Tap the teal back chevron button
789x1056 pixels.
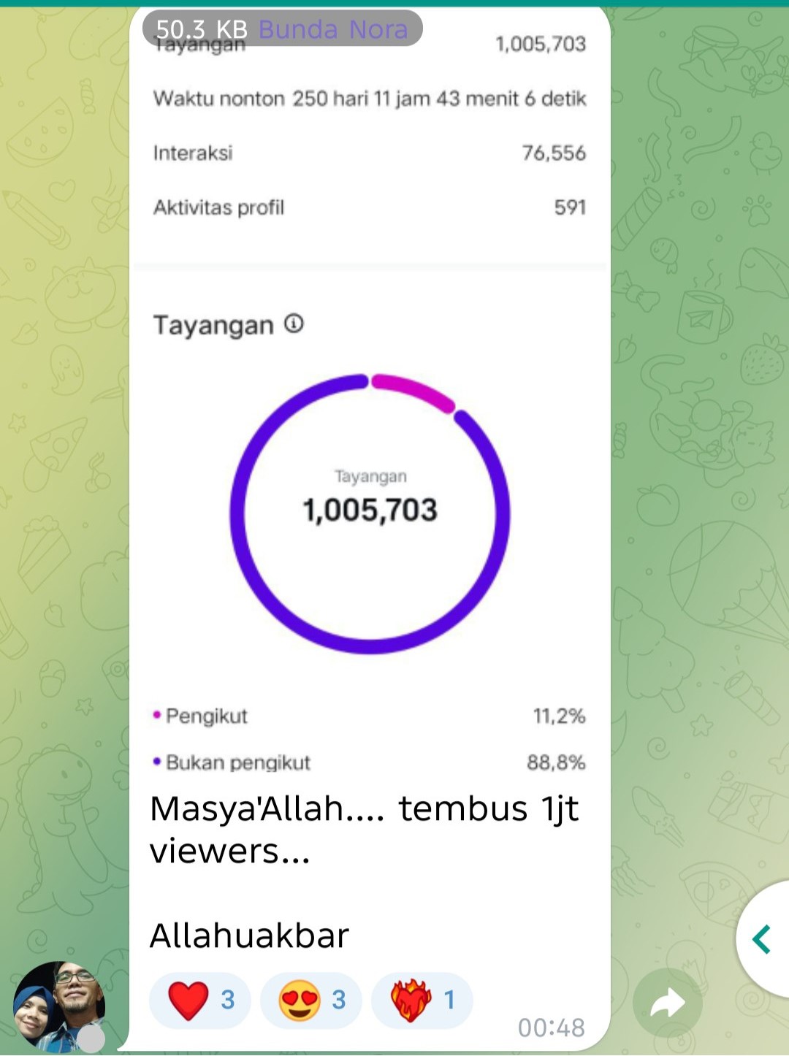(762, 939)
